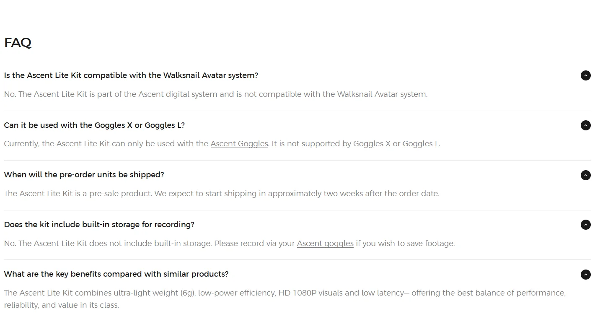Viewport: 595px width, 319px height.
Task: Click the 'Currently, the Ascent Lite Kit' sentence start
Action: [57, 144]
